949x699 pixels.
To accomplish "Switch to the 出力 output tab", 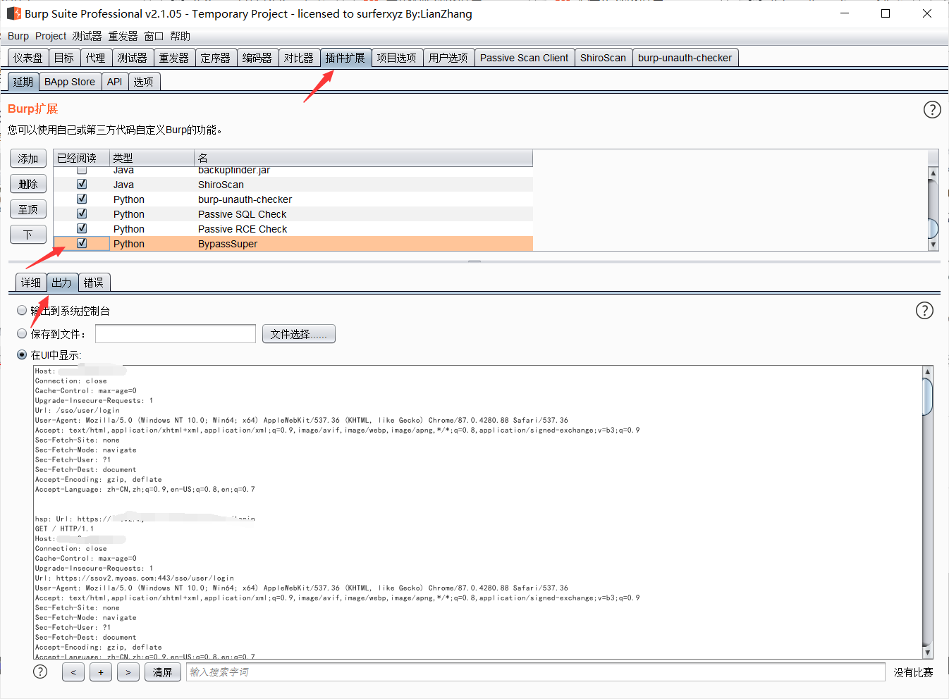I will (61, 283).
